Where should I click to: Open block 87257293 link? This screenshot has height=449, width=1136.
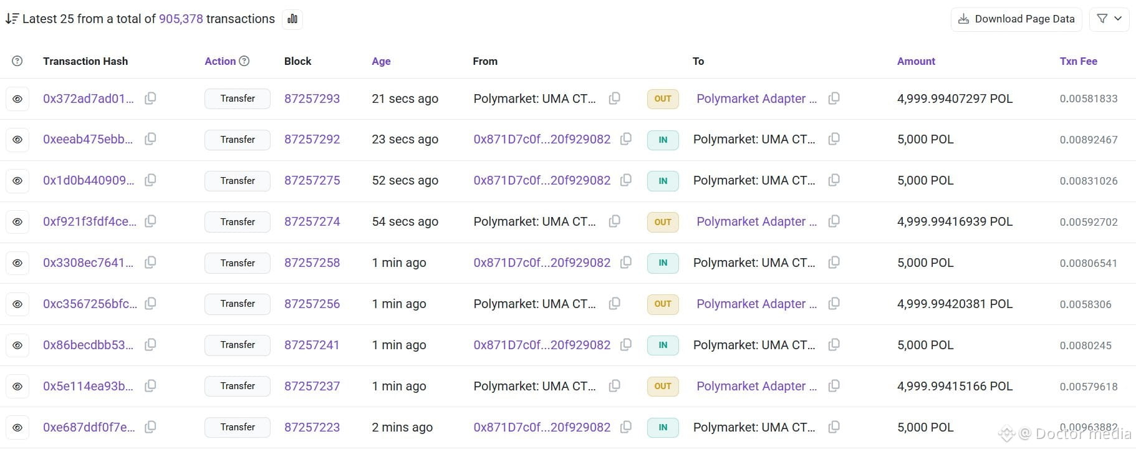point(312,99)
